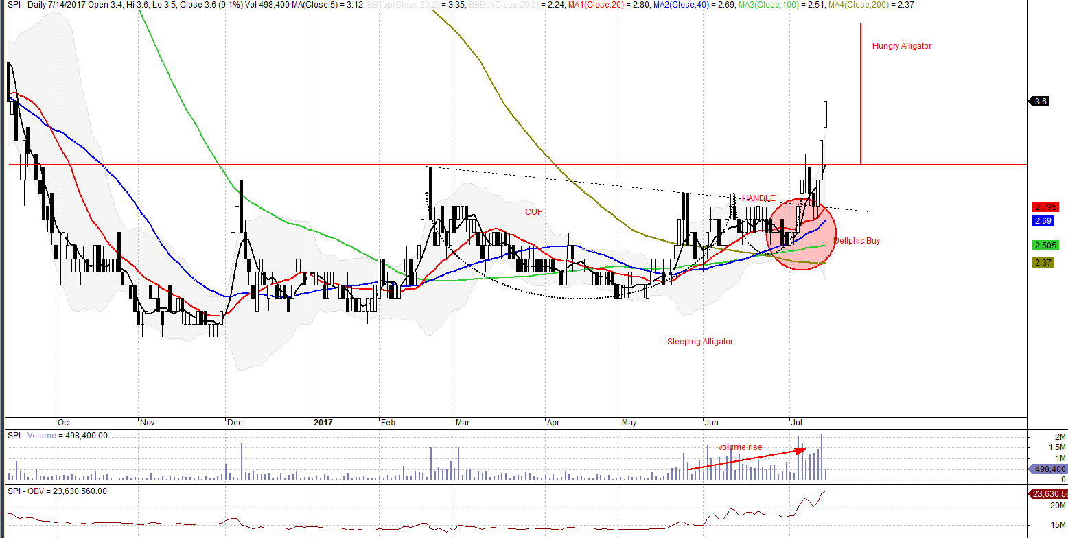The height and width of the screenshot is (538, 1068).
Task: Click the volume rise annotation text
Action: point(740,447)
